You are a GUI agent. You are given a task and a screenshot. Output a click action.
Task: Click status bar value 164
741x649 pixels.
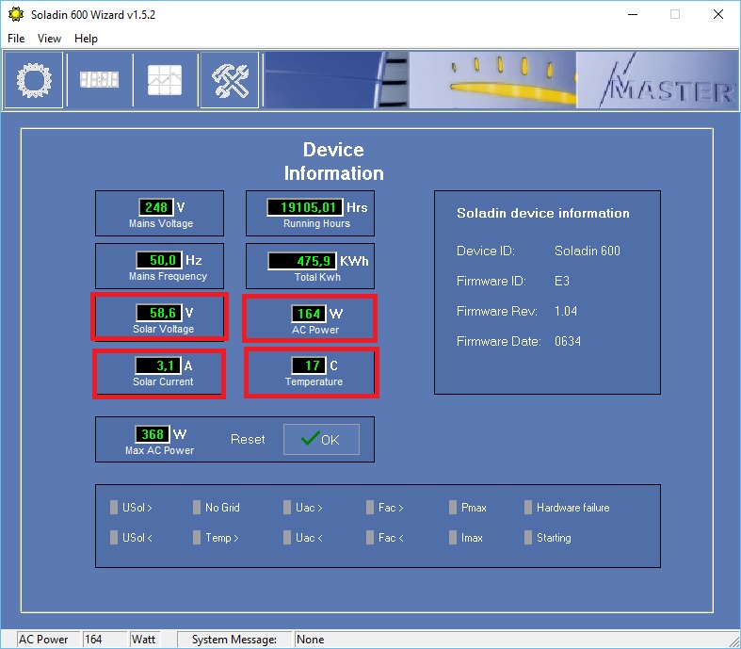pos(93,640)
